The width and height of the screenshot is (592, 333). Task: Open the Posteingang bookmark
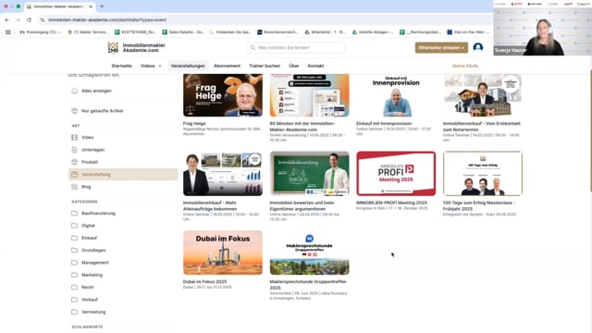pos(41,32)
